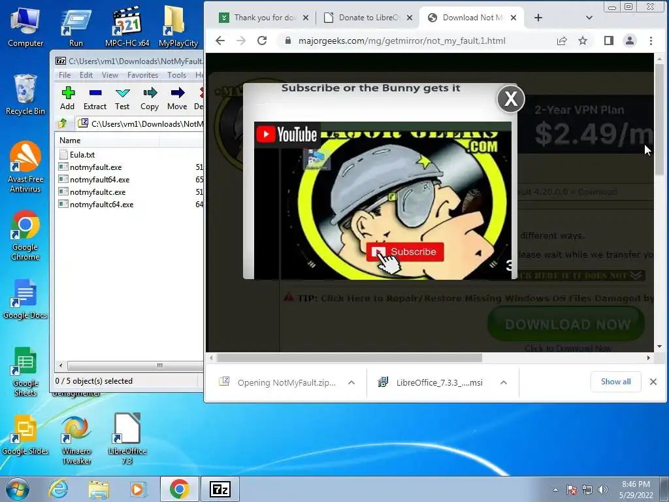Screen dimensions: 669x502
Task: Open the View menu in 7-Zip
Action: [110, 75]
